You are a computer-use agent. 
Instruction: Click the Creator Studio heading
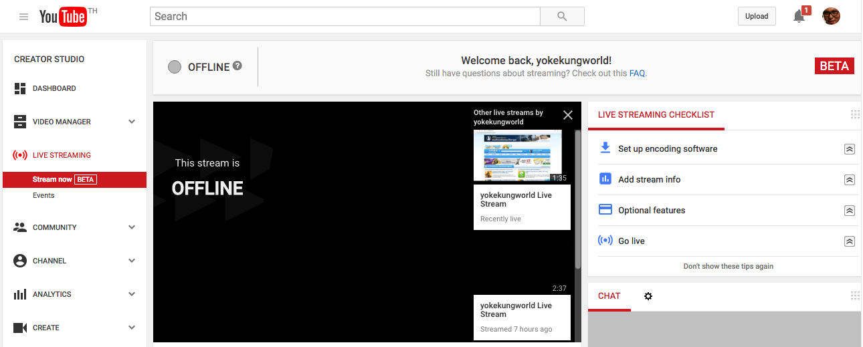pyautogui.click(x=50, y=60)
